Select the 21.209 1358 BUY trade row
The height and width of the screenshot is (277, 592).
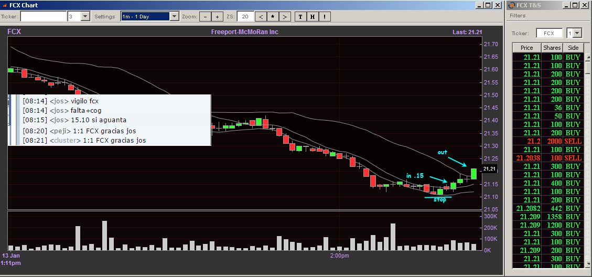click(x=548, y=217)
